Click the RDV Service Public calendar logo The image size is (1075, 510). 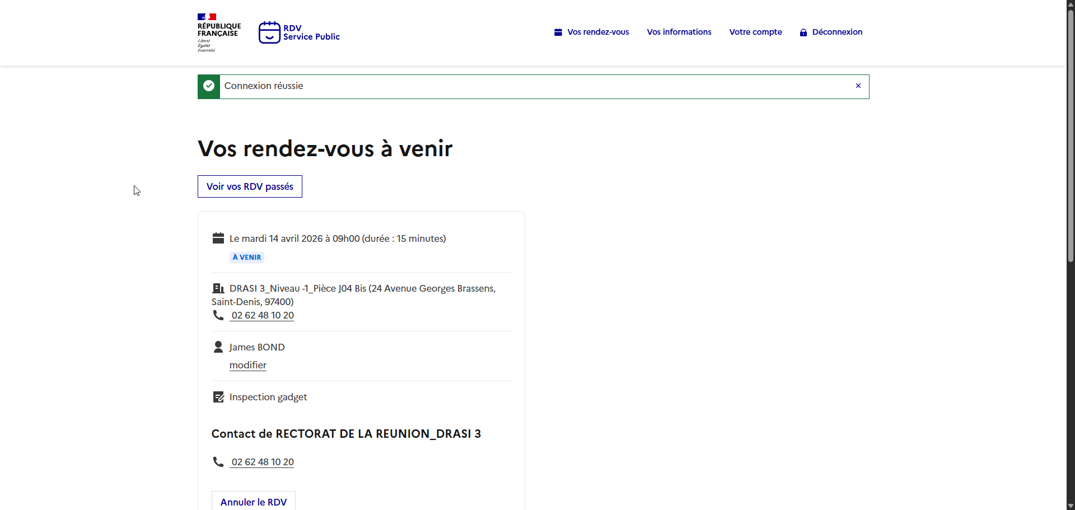(x=269, y=32)
